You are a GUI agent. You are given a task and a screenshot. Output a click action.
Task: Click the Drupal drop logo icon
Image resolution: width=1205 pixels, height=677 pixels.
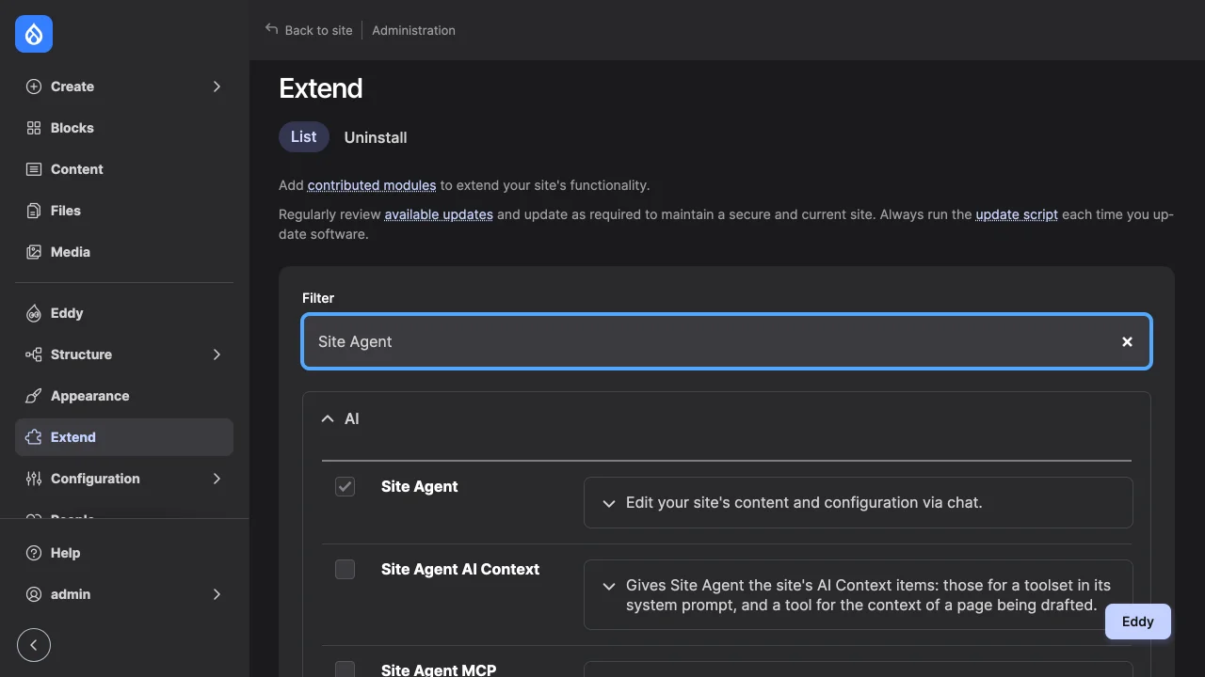34,34
